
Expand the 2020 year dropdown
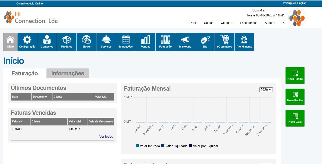(x=266, y=90)
